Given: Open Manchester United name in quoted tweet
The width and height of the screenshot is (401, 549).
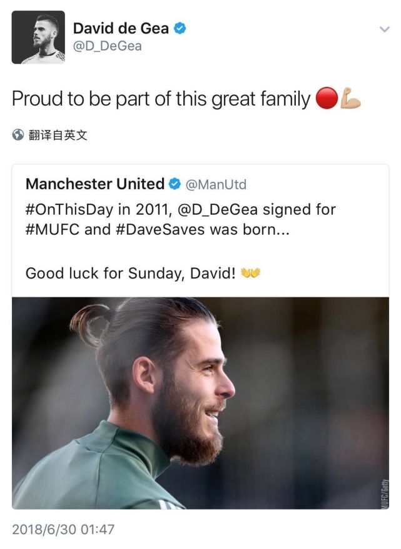Looking at the screenshot, I should pyautogui.click(x=94, y=184).
